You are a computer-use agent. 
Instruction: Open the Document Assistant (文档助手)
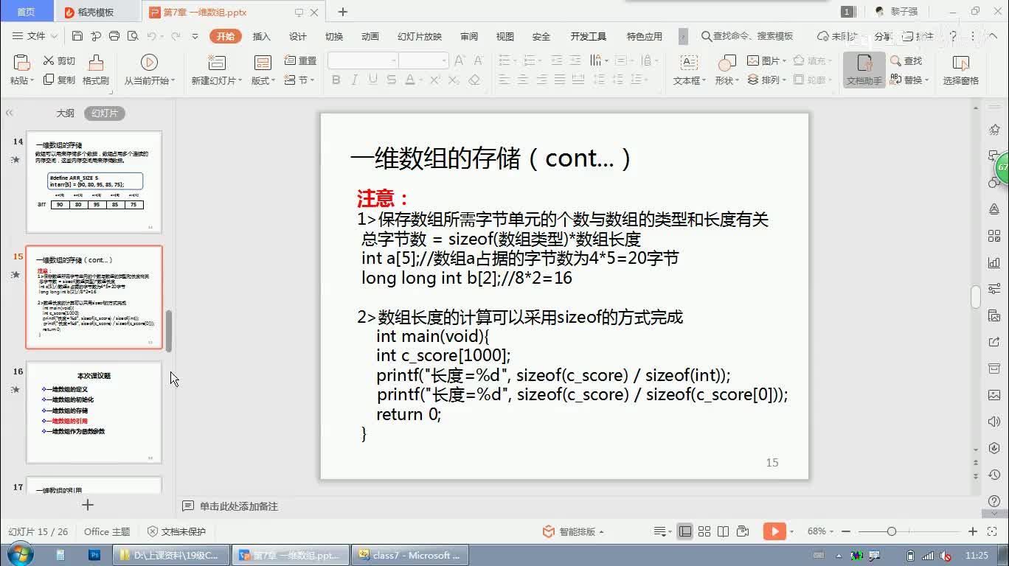tap(864, 71)
